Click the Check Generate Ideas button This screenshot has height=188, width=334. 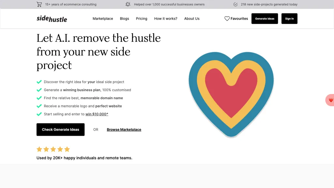(x=60, y=130)
